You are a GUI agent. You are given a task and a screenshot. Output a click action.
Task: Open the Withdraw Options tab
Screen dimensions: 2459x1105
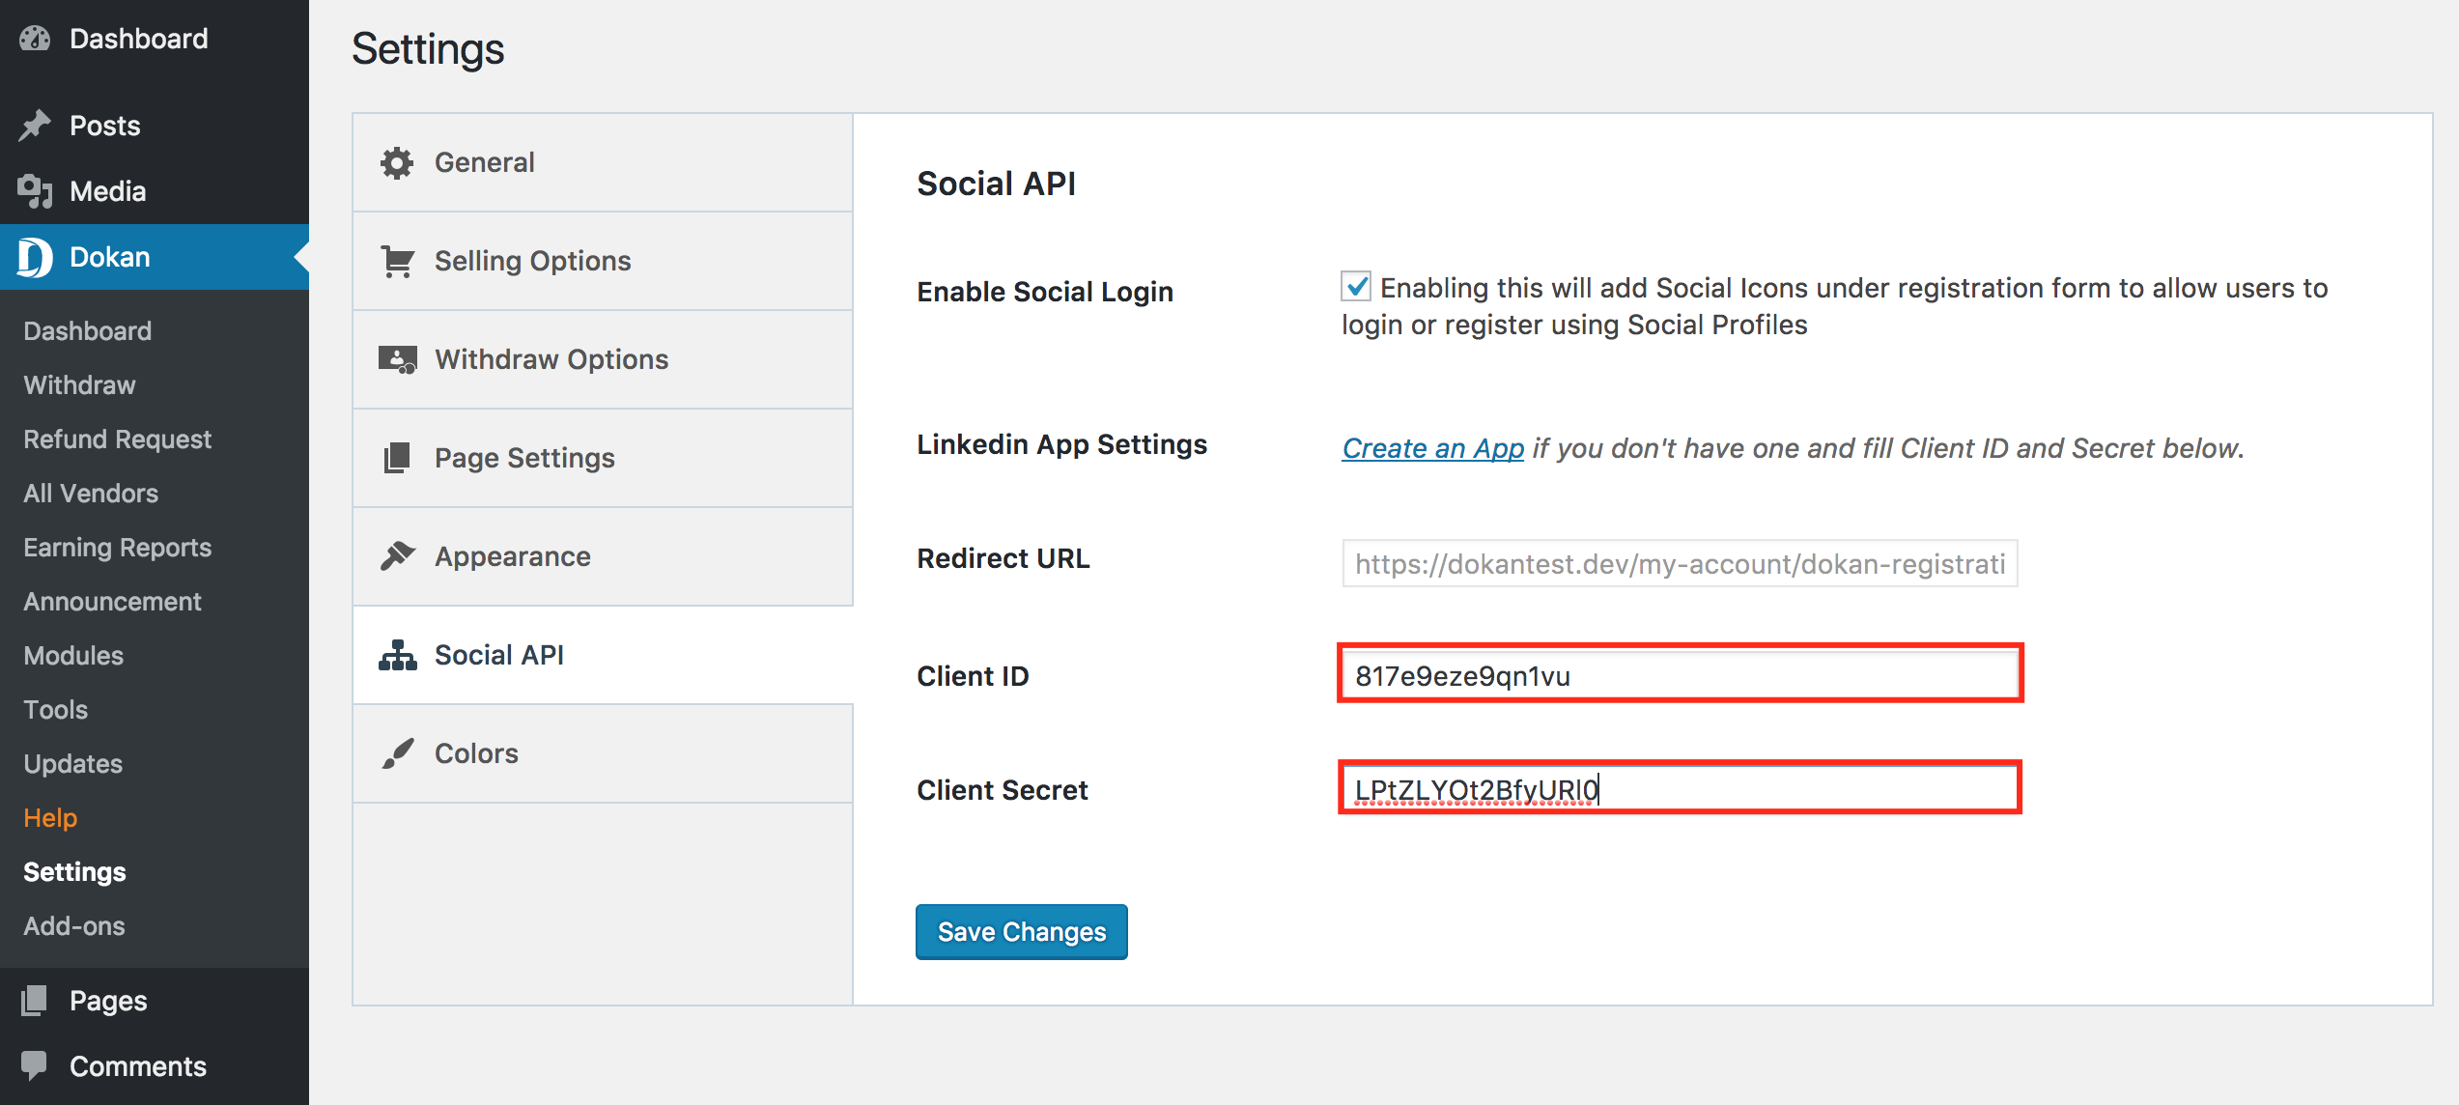(603, 359)
